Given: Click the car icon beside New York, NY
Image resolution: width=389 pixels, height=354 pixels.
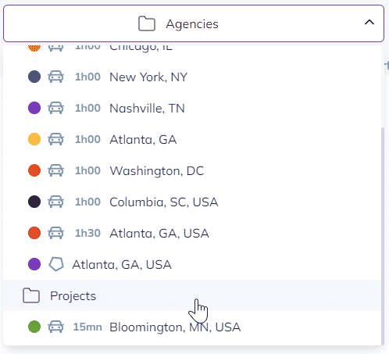Looking at the screenshot, I should (x=55, y=77).
